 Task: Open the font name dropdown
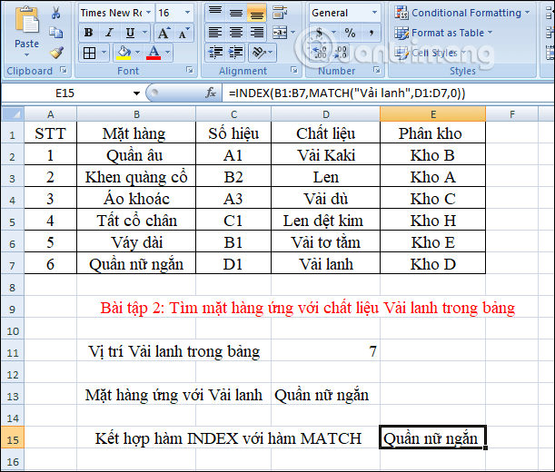pyautogui.click(x=149, y=13)
